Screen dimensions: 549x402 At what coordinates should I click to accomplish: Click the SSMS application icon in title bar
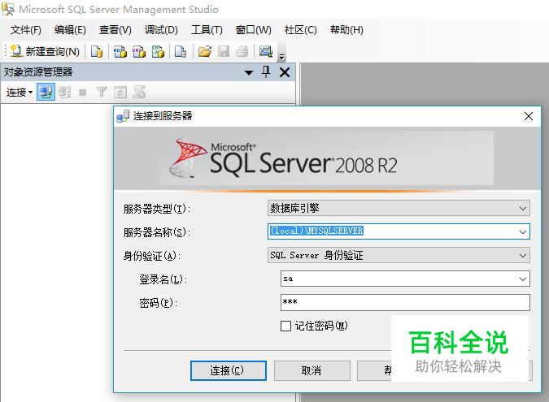[8, 9]
